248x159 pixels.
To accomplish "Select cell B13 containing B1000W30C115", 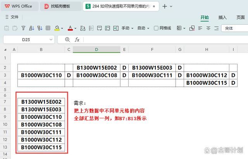I will [41, 147].
